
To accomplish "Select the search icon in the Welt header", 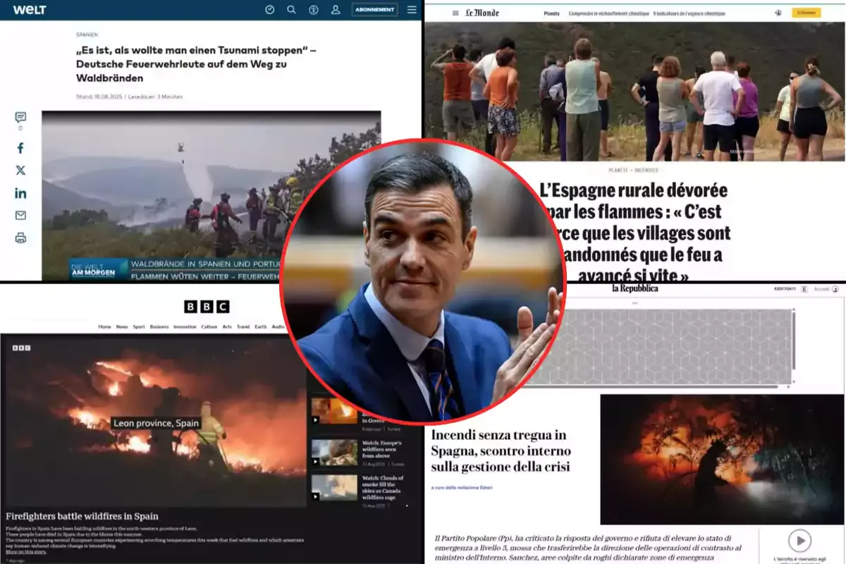I will pos(290,10).
